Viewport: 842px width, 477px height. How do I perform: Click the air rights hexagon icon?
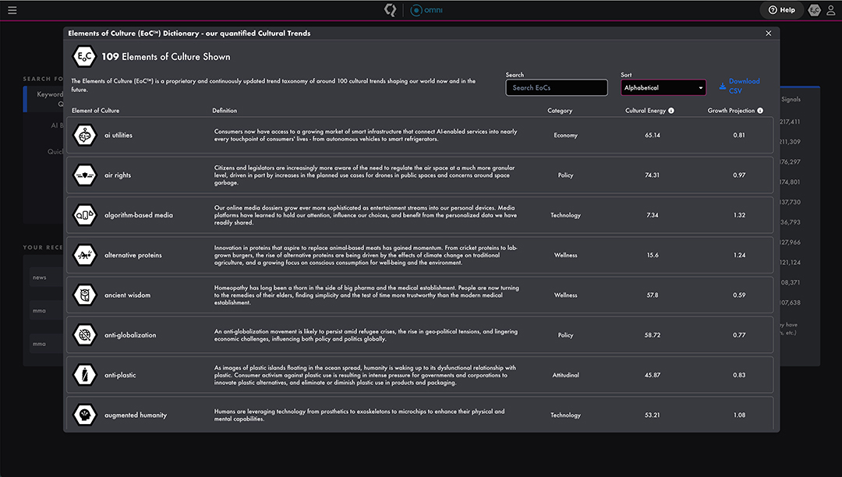click(84, 175)
